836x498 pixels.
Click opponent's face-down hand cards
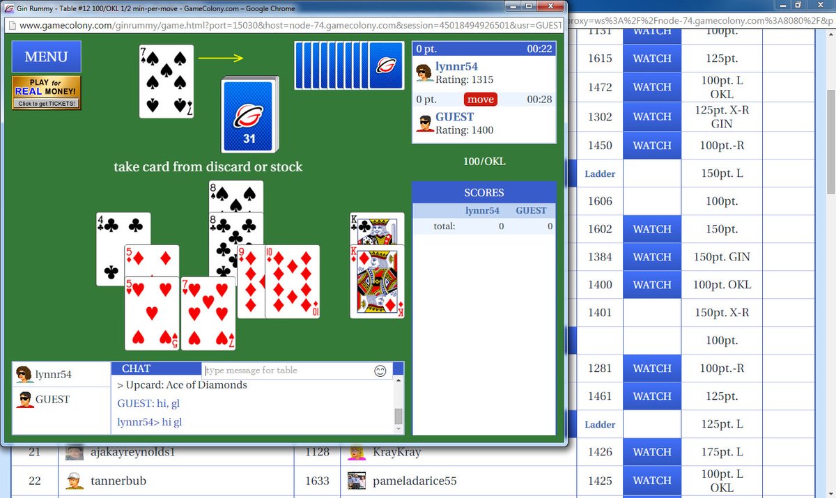[x=349, y=65]
